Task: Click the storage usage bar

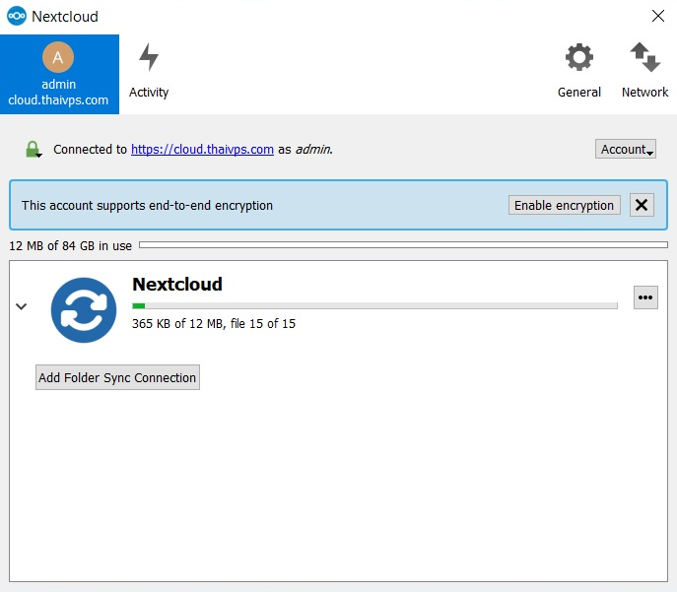Action: 403,244
